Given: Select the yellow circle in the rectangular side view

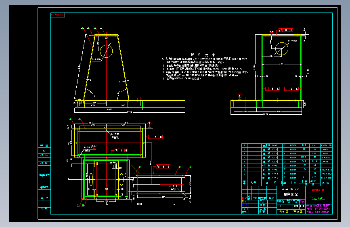Looking at the screenshot, I should [282, 49].
